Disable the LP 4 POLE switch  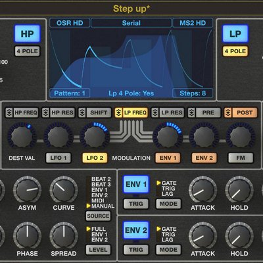pyautogui.click(x=235, y=51)
